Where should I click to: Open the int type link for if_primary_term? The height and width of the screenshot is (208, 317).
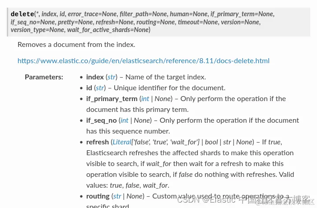(x=145, y=99)
